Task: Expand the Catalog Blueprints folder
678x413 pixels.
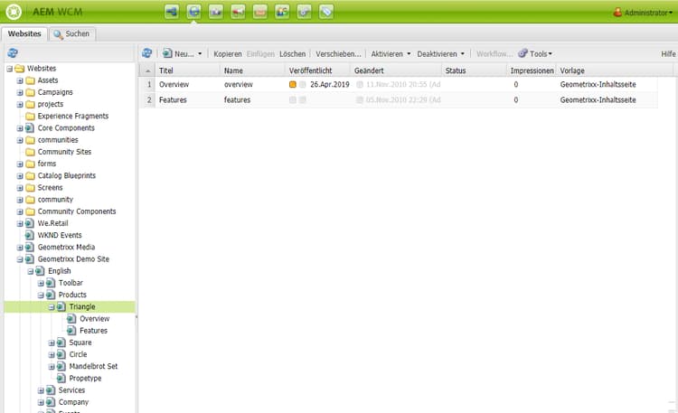Action: click(x=20, y=176)
